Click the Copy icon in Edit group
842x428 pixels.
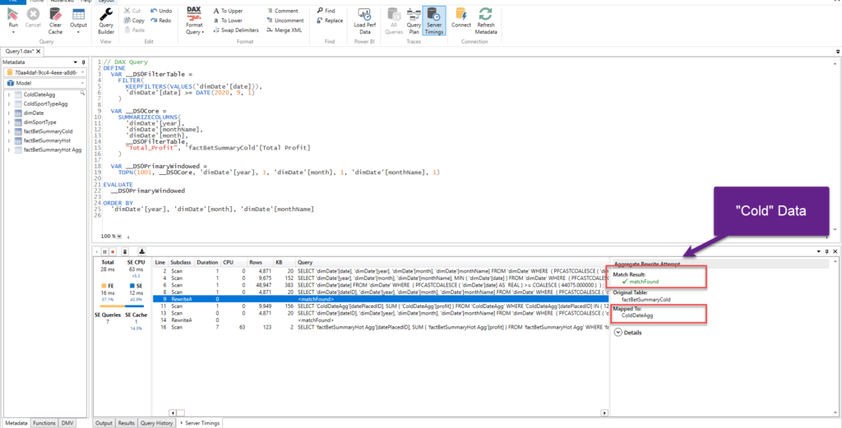click(127, 21)
